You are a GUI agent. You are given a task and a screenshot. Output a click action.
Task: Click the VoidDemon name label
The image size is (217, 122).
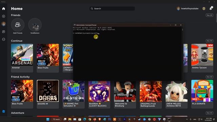pos(35,33)
